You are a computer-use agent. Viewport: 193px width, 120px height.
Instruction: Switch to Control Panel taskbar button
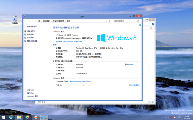44,117
